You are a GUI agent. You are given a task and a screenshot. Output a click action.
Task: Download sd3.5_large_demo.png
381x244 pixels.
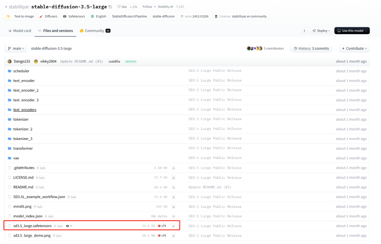[174, 236]
